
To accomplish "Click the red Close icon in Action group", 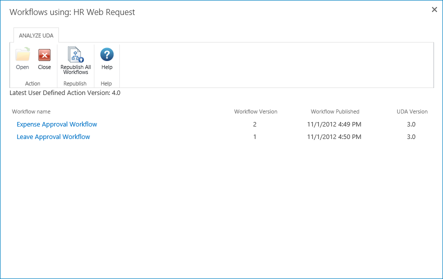I will [44, 55].
